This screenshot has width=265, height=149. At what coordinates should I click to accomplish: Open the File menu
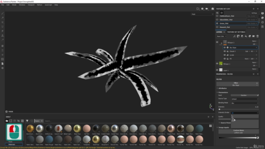tap(2, 5)
